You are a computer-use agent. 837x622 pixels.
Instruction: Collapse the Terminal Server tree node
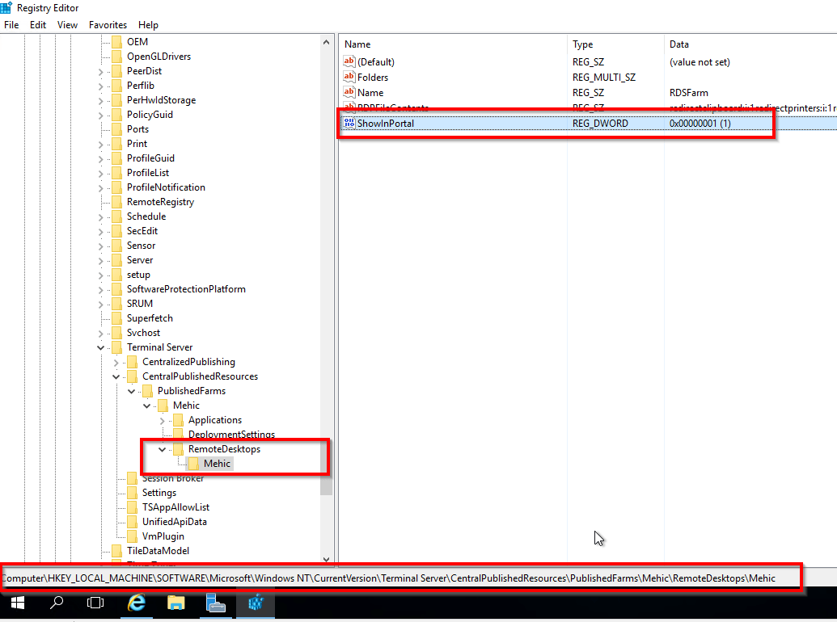[102, 347]
